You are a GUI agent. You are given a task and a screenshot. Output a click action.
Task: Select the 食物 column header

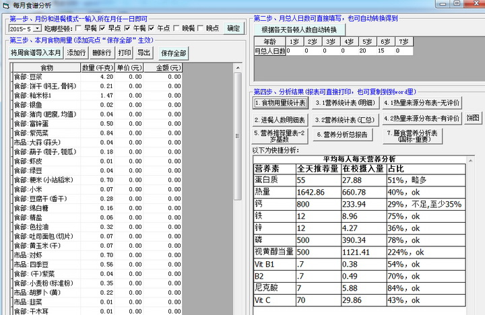point(46,68)
